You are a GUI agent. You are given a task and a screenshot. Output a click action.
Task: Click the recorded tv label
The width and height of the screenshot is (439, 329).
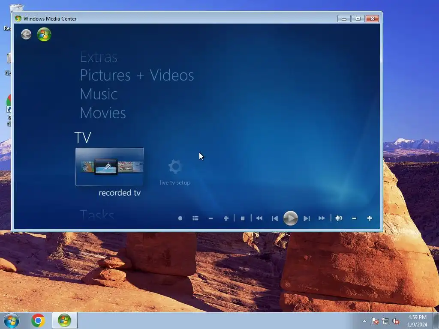click(x=120, y=193)
